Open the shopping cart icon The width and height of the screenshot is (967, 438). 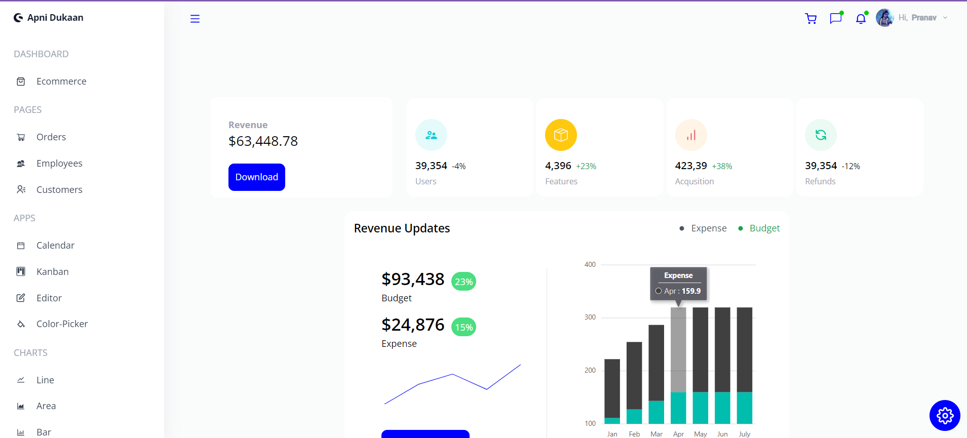pos(811,19)
